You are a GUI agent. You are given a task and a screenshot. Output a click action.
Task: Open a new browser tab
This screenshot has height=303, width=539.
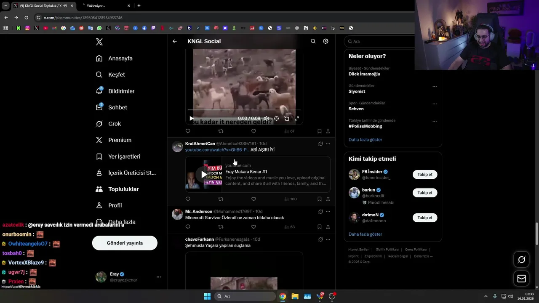(x=139, y=6)
